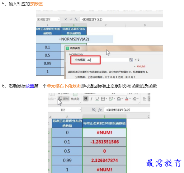
Task: Click the draw border pencil-grid icon
Action: click(x=111, y=99)
